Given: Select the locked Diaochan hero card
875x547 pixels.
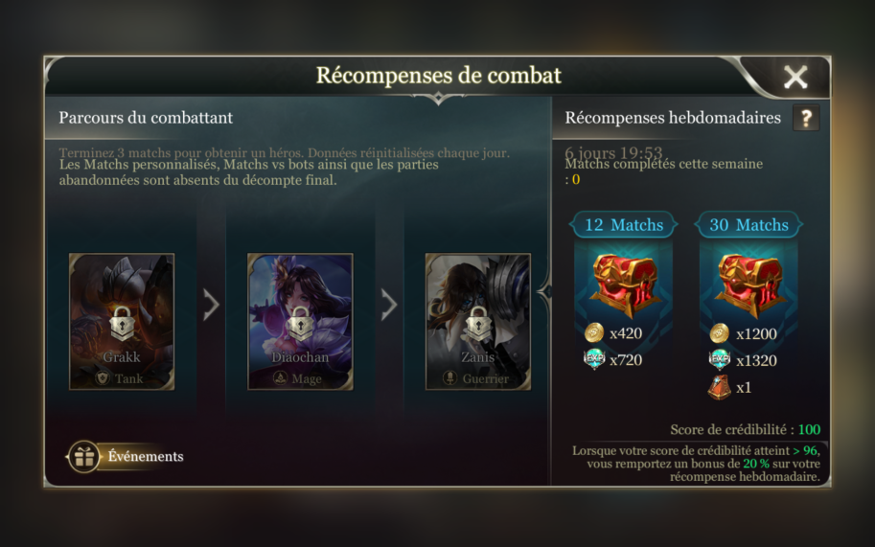Looking at the screenshot, I should [x=300, y=322].
